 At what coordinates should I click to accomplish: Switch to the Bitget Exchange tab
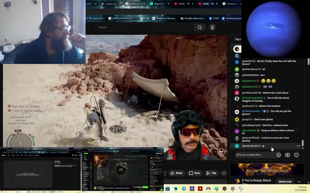pyautogui.click(x=159, y=4)
